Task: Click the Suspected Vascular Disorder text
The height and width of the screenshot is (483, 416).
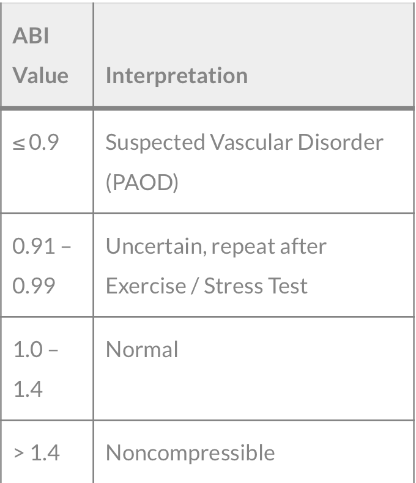Action: pyautogui.click(x=244, y=142)
